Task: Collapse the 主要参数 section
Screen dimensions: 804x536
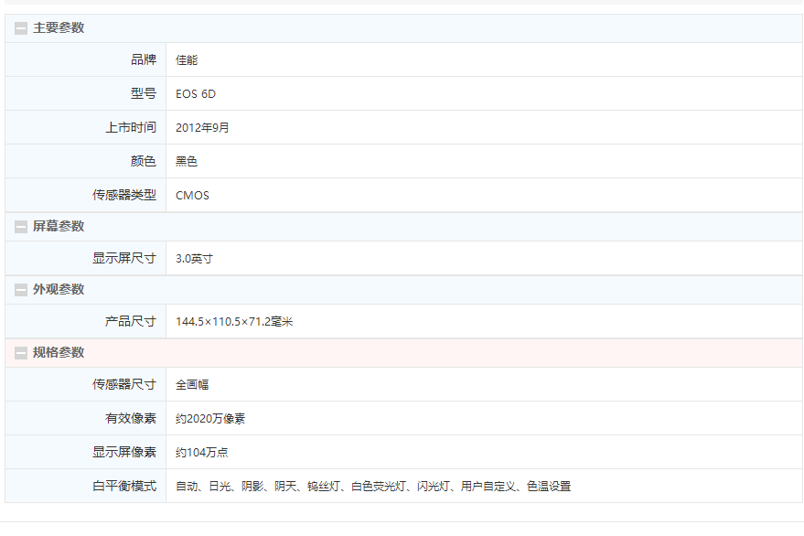Action: [x=21, y=28]
